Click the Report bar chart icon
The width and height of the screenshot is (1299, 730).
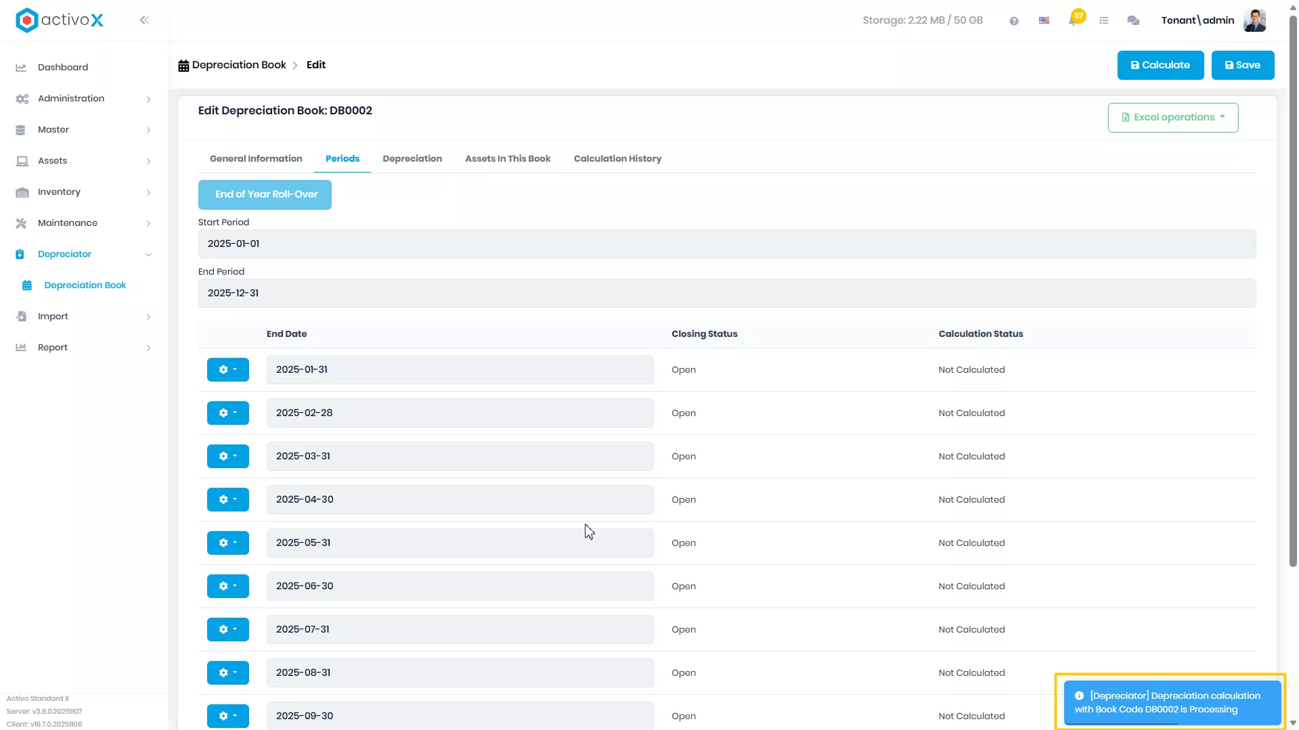[x=21, y=348]
